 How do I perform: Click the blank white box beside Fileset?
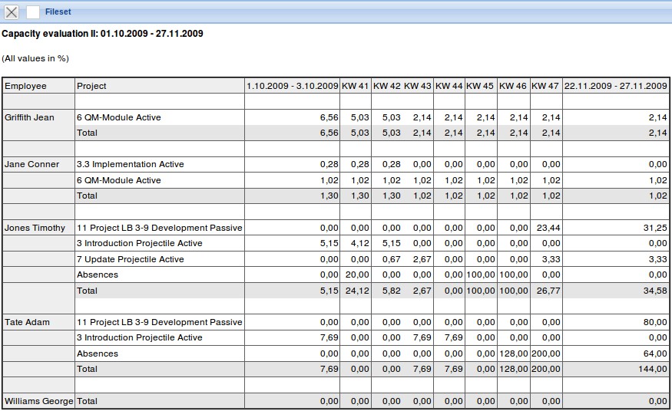[x=33, y=12]
